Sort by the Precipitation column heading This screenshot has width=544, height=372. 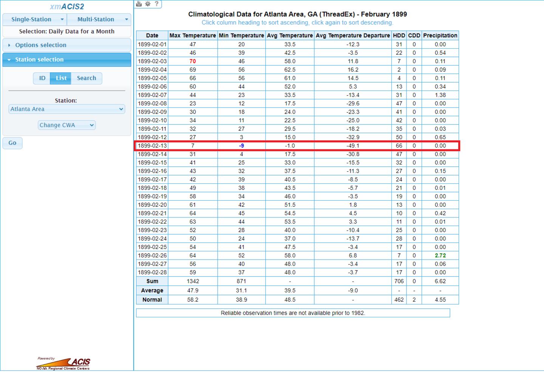tap(440, 35)
